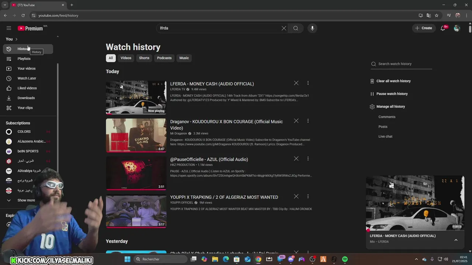472x265 pixels.
Task: Open the HKZ PRODUCTION channel link
Action: 182,165
